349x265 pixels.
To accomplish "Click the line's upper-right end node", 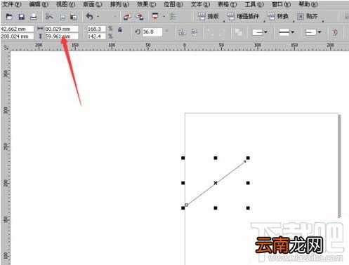I will [245, 161].
